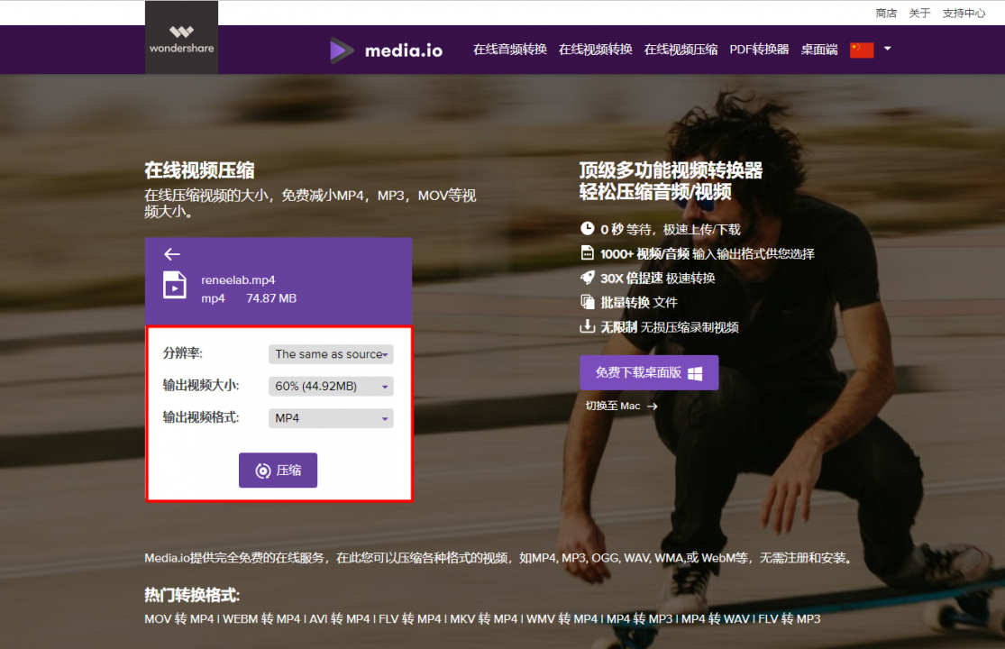
Task: Click the 切换至 Mac link
Action: (x=622, y=407)
